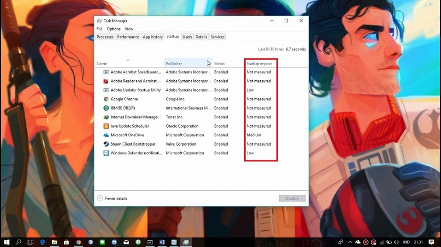Click the Steam Client Bootstrapper icon
The height and width of the screenshot is (247, 441).
point(106,144)
